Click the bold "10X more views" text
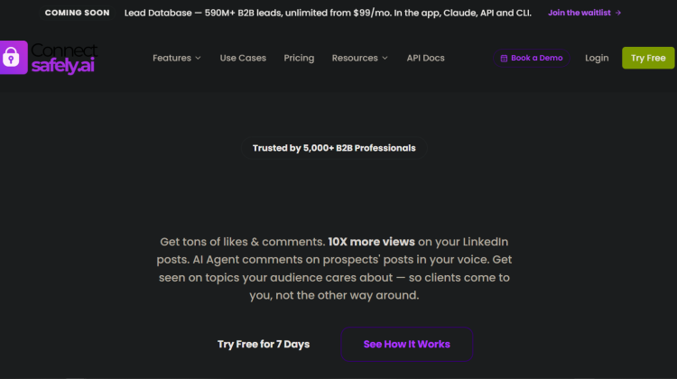The height and width of the screenshot is (379, 677). click(371, 242)
